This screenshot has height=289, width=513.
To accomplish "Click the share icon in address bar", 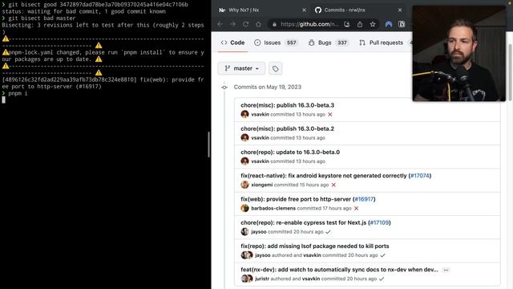I will [x=360, y=24].
